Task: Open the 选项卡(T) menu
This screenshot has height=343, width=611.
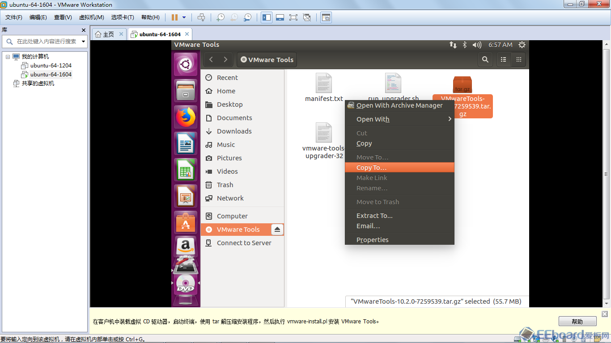Action: [123, 17]
